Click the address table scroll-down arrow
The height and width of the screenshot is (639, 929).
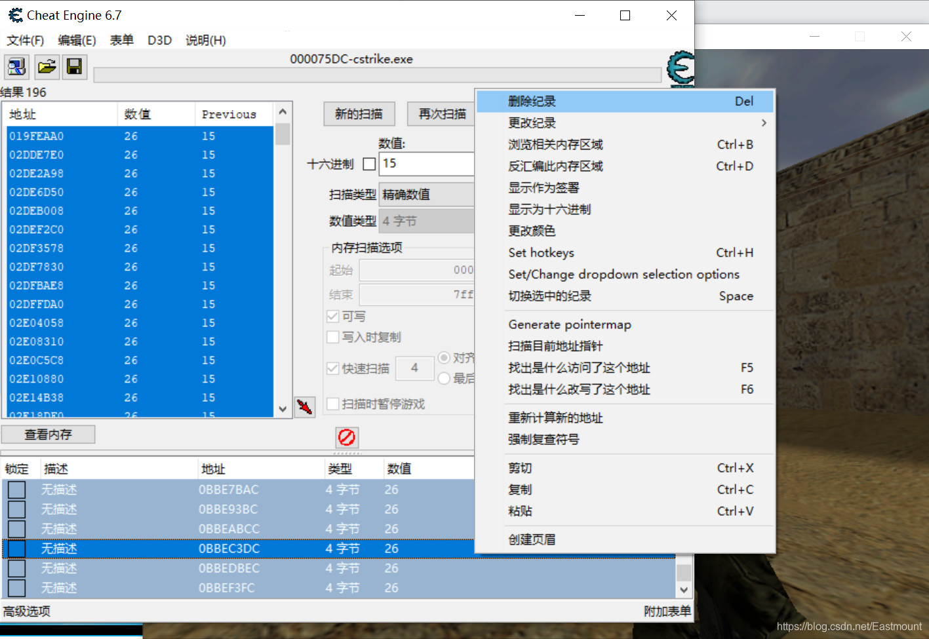click(x=684, y=589)
